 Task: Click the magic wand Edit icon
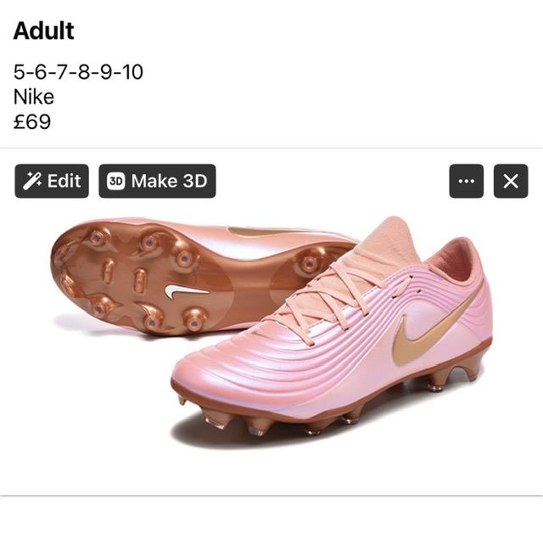click(x=32, y=181)
